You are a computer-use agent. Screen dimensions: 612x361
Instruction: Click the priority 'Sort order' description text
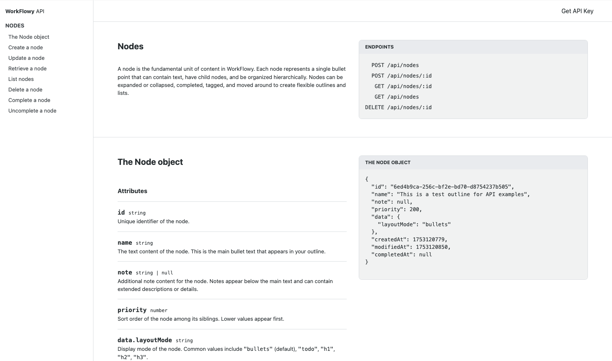201,319
